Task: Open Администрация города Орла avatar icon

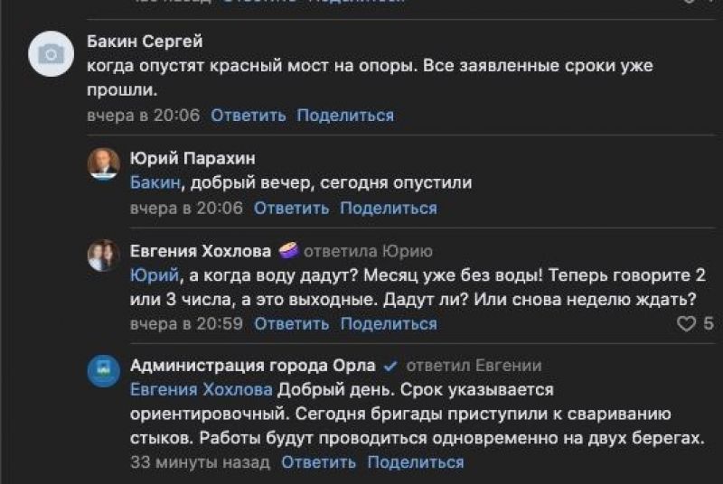Action: [104, 371]
